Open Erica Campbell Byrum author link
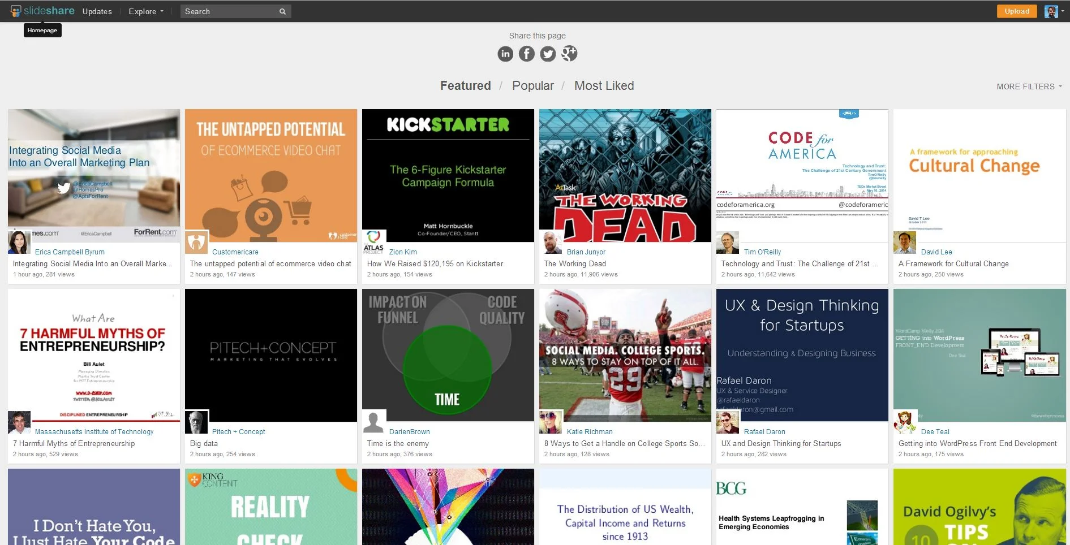Screen dimensions: 1070x545 (x=70, y=252)
